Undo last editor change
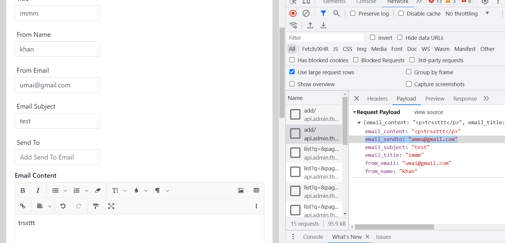The height and width of the screenshot is (243, 505). pyautogui.click(x=63, y=206)
